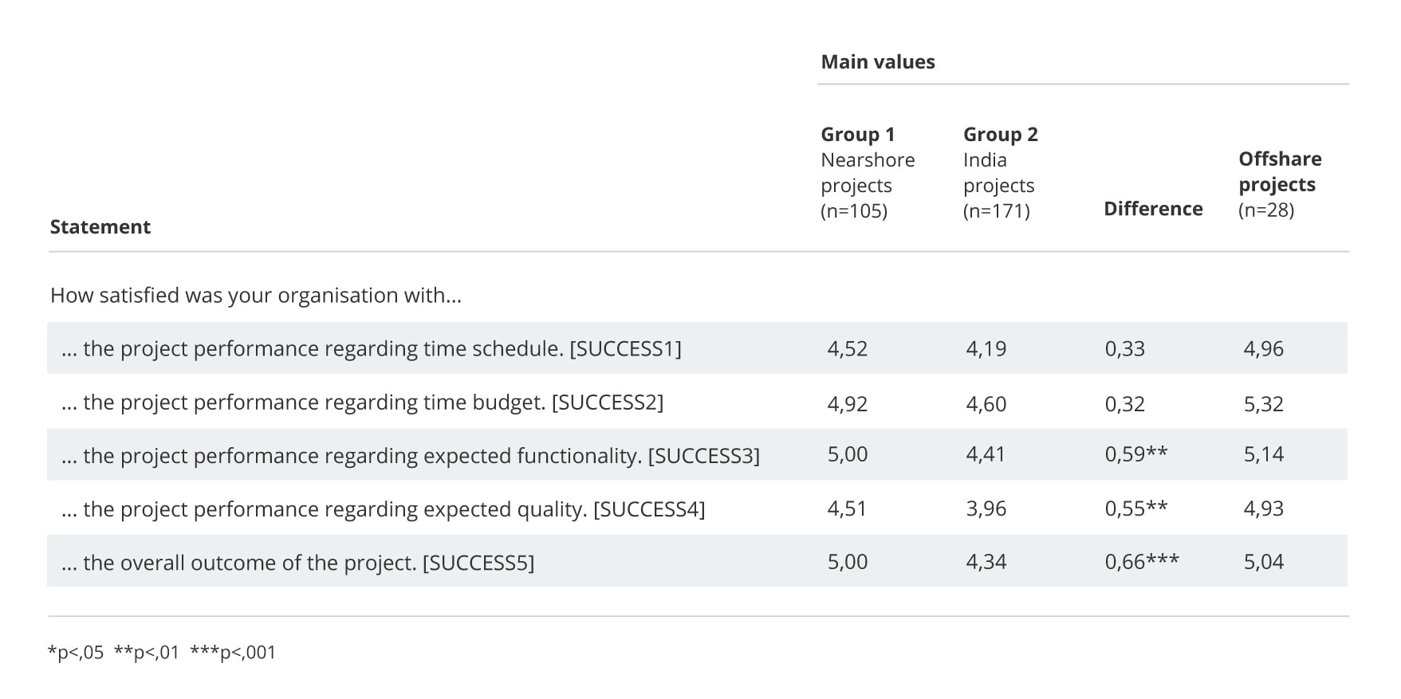This screenshot has width=1401, height=699.
Task: Select the Group 2 India projects header
Action: click(1000, 172)
